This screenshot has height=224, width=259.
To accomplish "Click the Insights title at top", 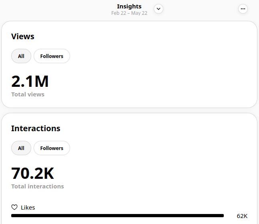I will 129,6.
